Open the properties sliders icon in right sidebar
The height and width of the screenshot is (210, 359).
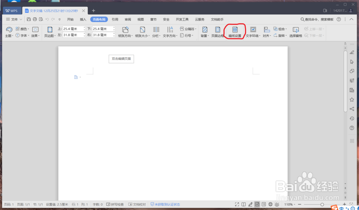click(352, 80)
